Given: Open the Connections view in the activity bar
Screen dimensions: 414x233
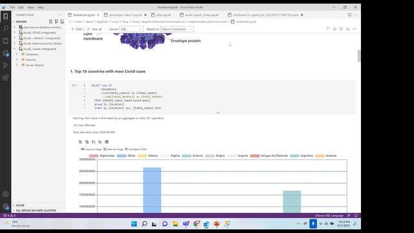Looking at the screenshot, I should coord(6,16).
